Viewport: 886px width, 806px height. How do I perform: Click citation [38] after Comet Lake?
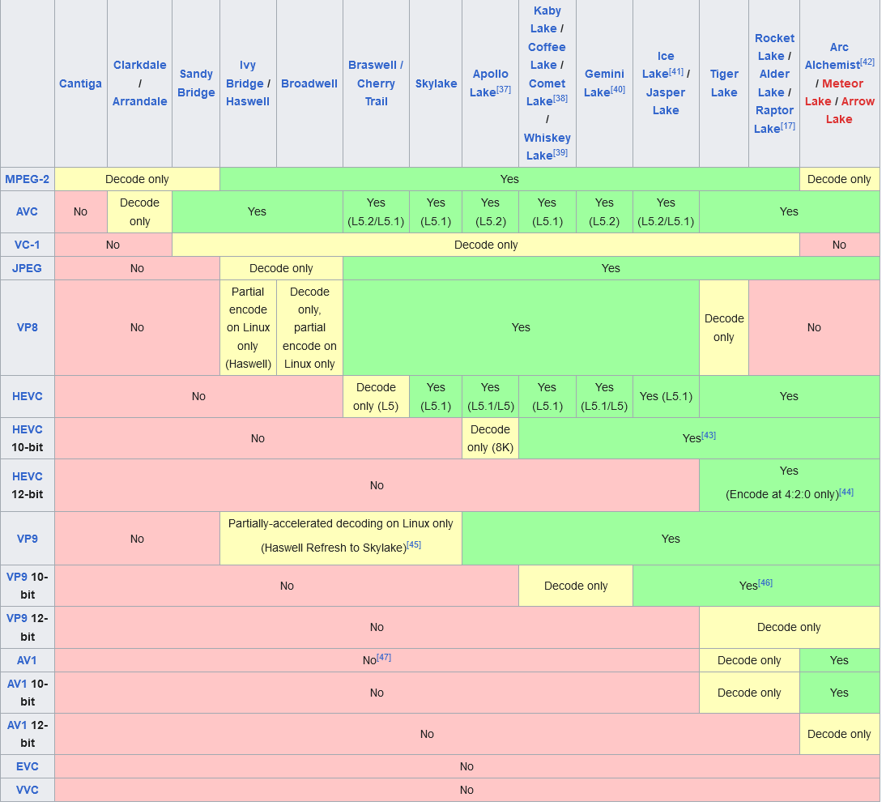[560, 98]
